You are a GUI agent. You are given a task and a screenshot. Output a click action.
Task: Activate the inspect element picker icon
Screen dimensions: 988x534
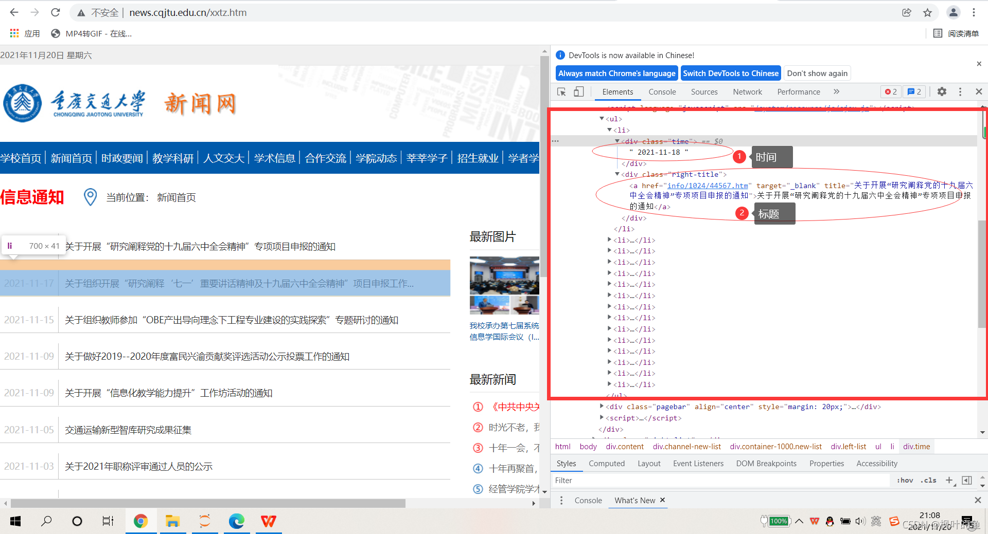[561, 91]
